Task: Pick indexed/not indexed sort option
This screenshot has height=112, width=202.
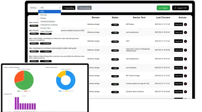Action: (50, 25)
